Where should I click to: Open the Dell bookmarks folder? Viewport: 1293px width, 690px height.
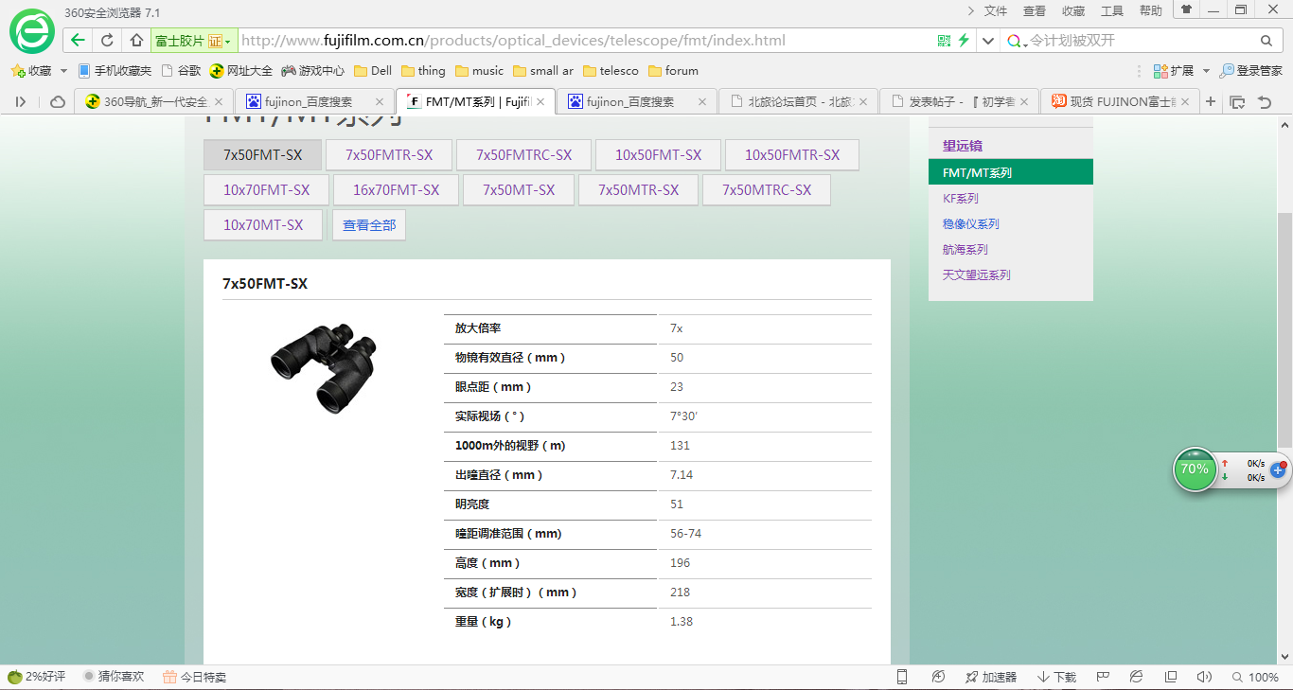(373, 71)
